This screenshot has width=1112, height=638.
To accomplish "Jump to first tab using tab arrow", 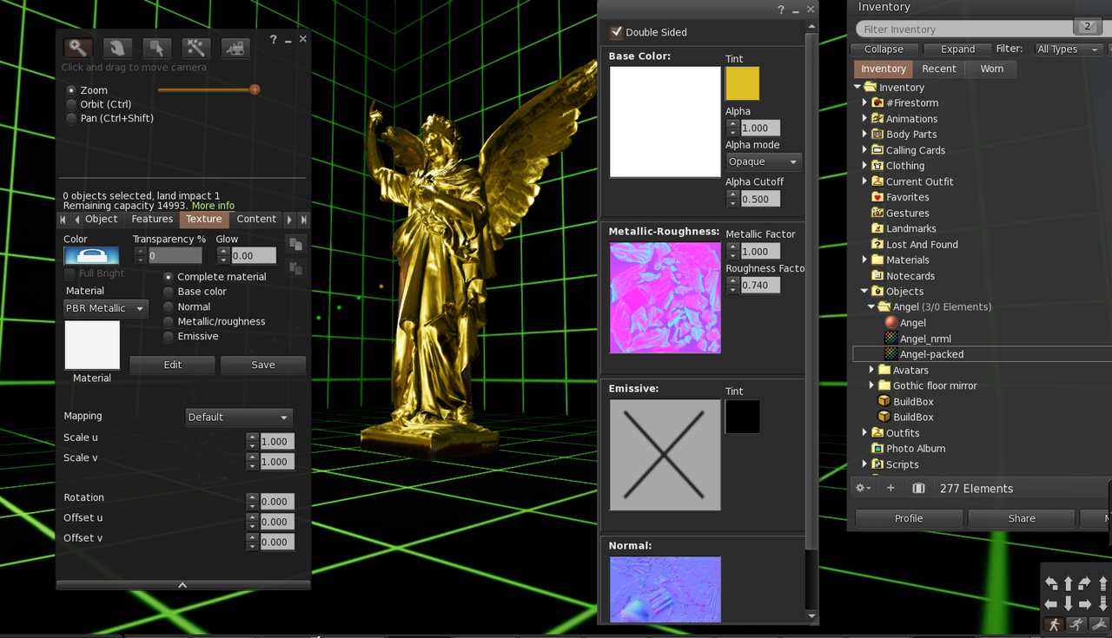I will pos(63,220).
